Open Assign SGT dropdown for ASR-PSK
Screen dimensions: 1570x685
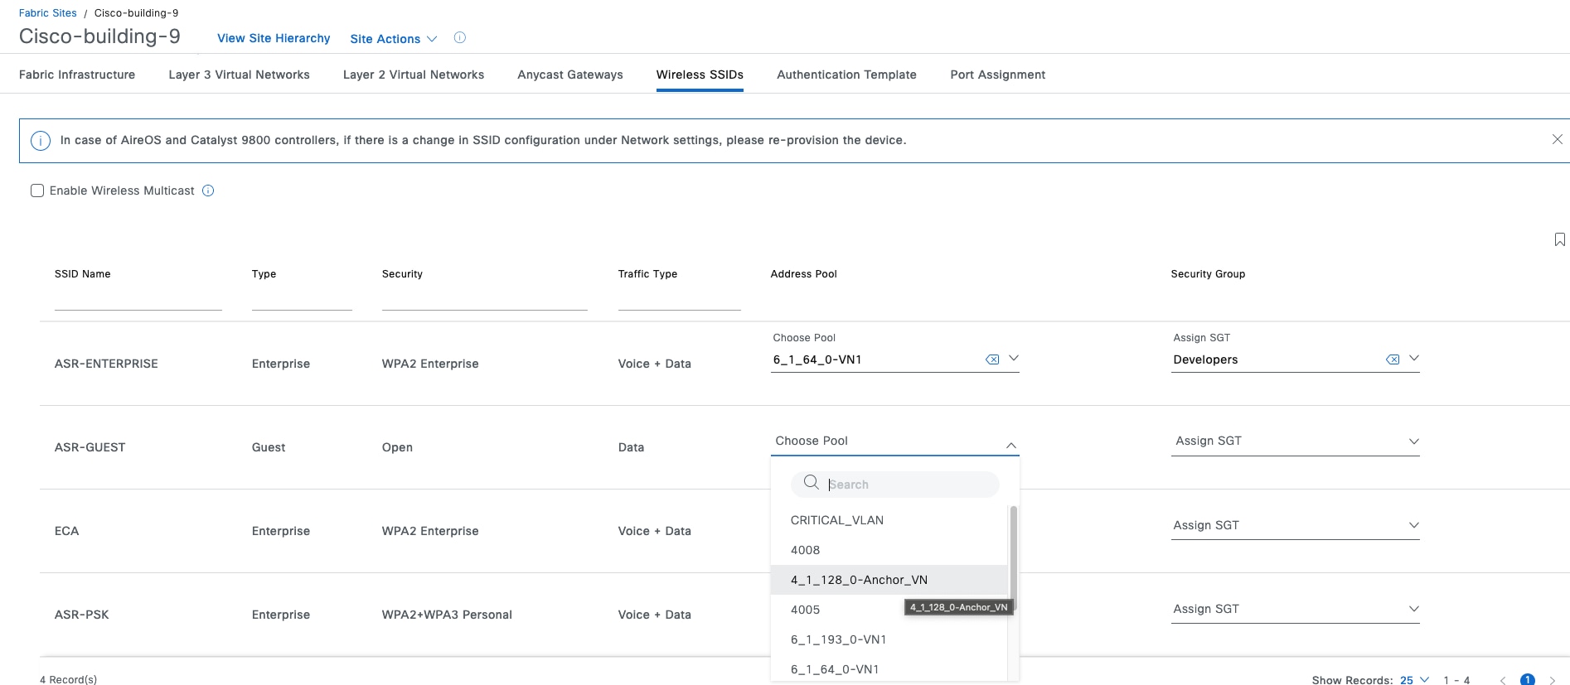pos(1295,609)
